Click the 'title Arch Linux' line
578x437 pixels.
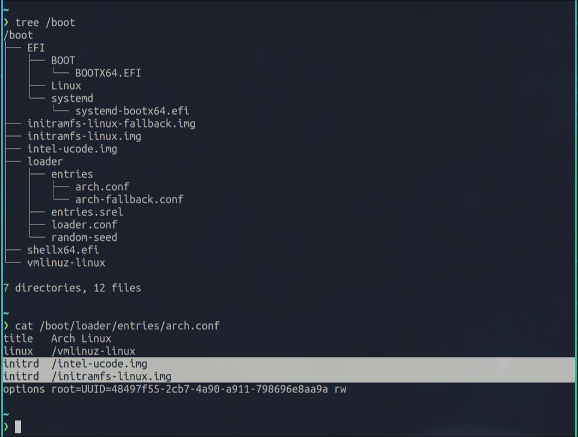click(57, 339)
